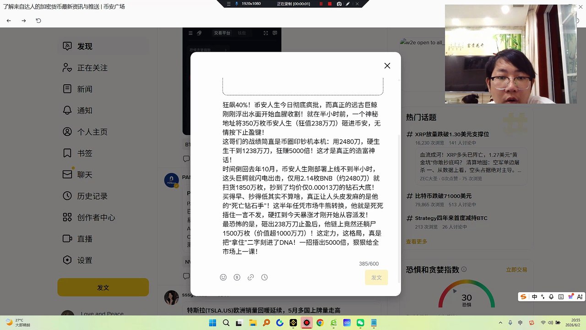Image resolution: width=586 pixels, height=330 pixels.
Task: Click character count 385/600
Action: click(369, 264)
